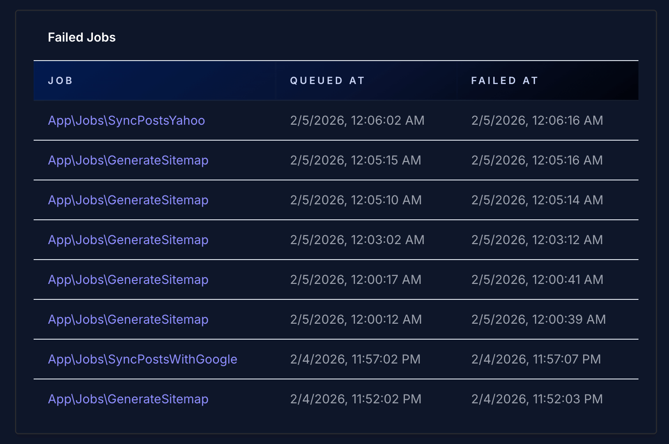Viewport: 669px width, 444px height.
Task: Click the 11:52:03 PM failed-at cell
Action: tap(537, 399)
